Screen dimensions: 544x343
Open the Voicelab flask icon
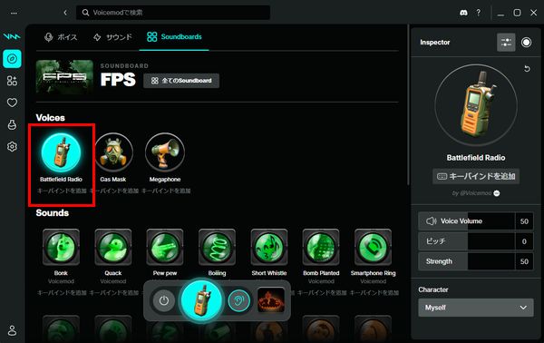[x=12, y=124]
